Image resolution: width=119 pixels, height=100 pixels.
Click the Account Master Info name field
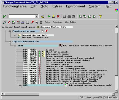pyautogui.click(x=56, y=27)
